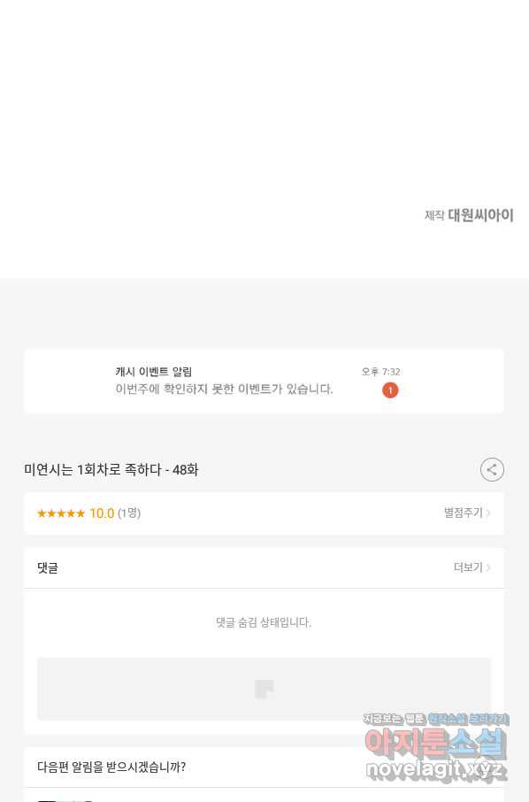Open the 캐시 이벤트 알림 notification title
This screenshot has height=802, width=529.
pyautogui.click(x=153, y=372)
